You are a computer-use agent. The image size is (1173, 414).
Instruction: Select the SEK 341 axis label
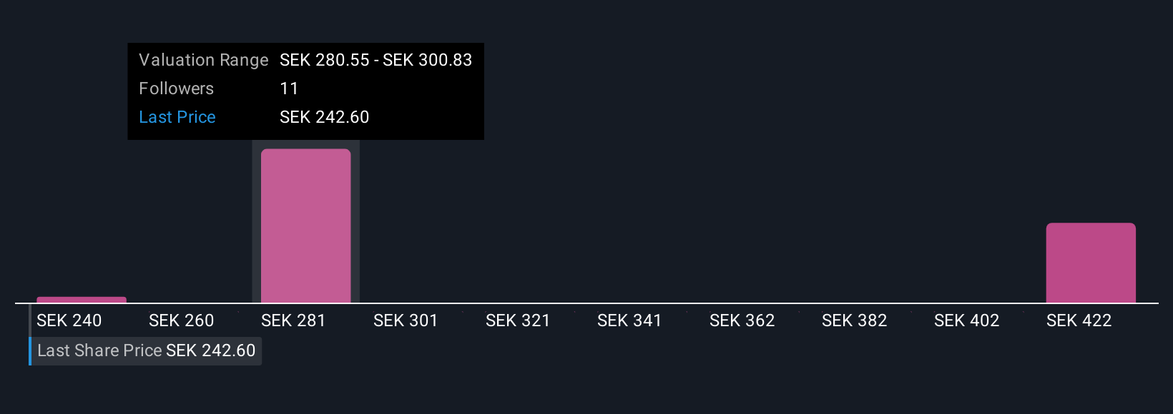pyautogui.click(x=629, y=320)
